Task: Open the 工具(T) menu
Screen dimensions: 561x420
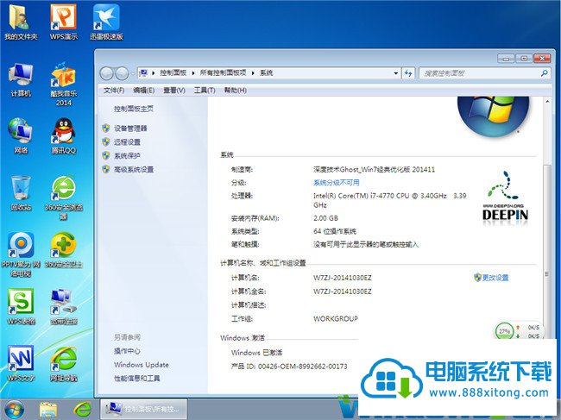Action: point(205,91)
